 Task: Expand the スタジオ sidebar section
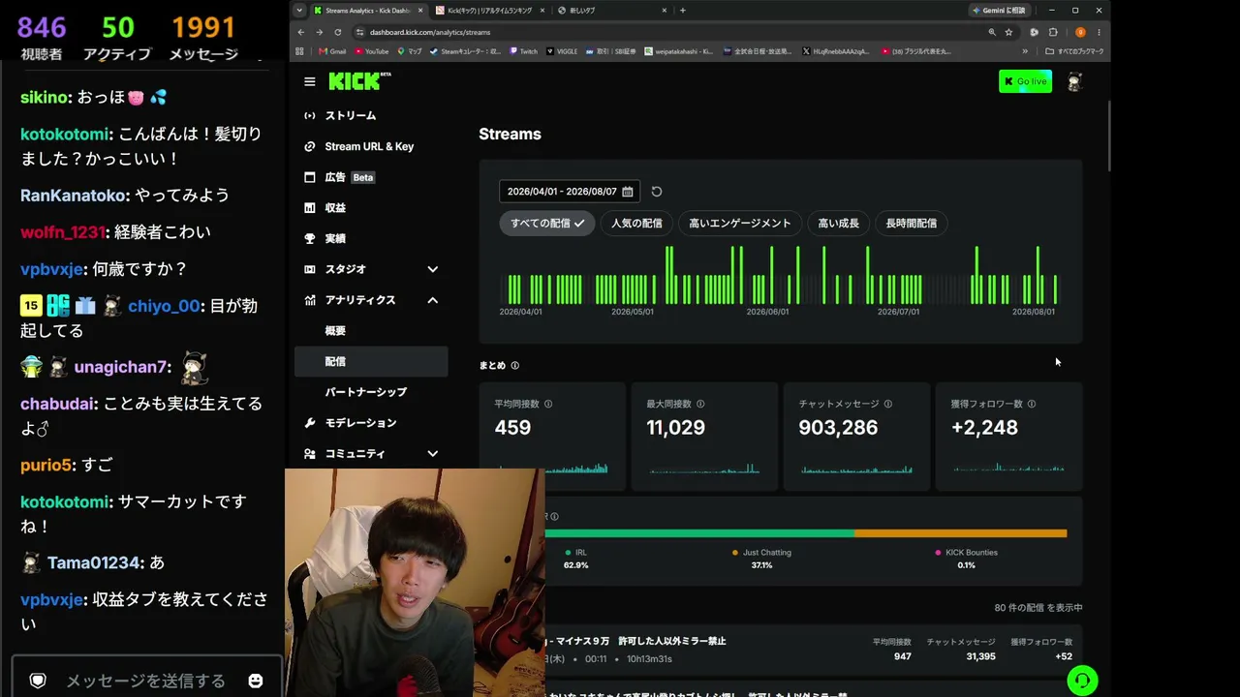(433, 269)
